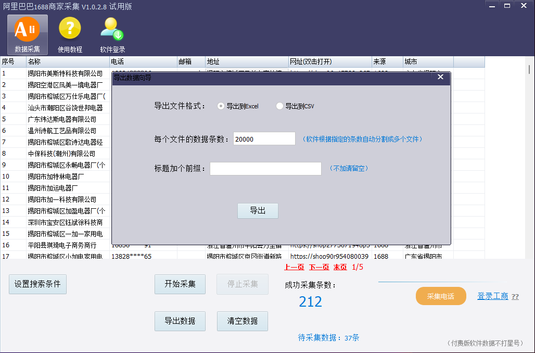Jump to 末页 page link
535x353 pixels.
(340, 267)
